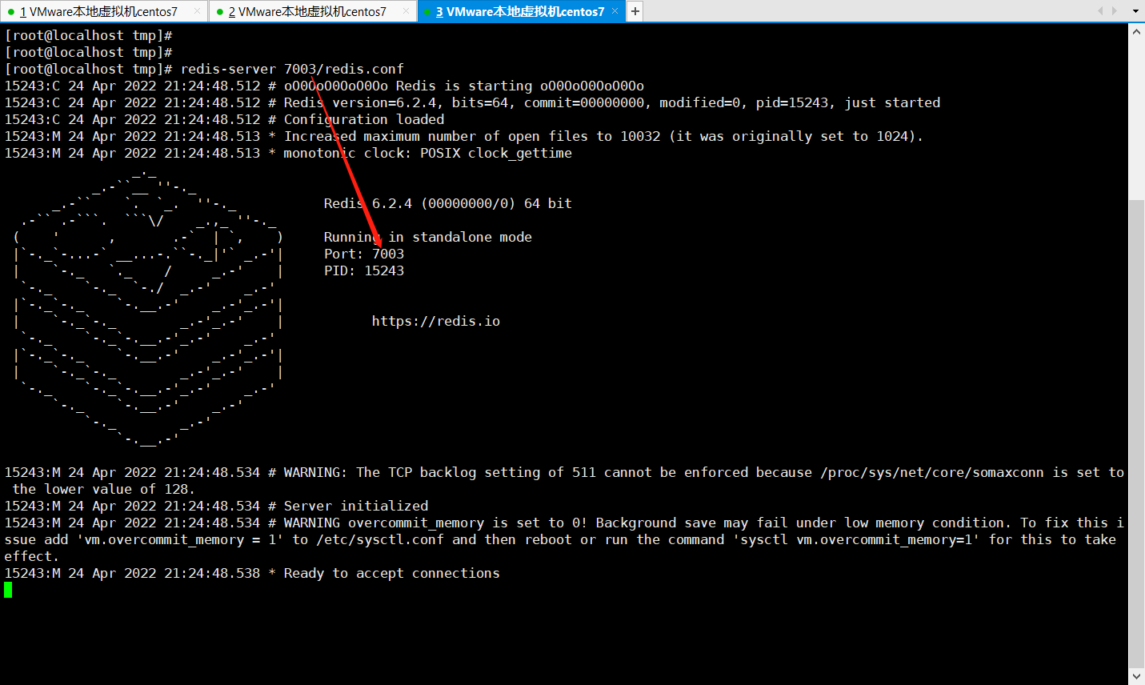Click 'sysctl vm.overcommit_memory=1' command text

[856, 539]
